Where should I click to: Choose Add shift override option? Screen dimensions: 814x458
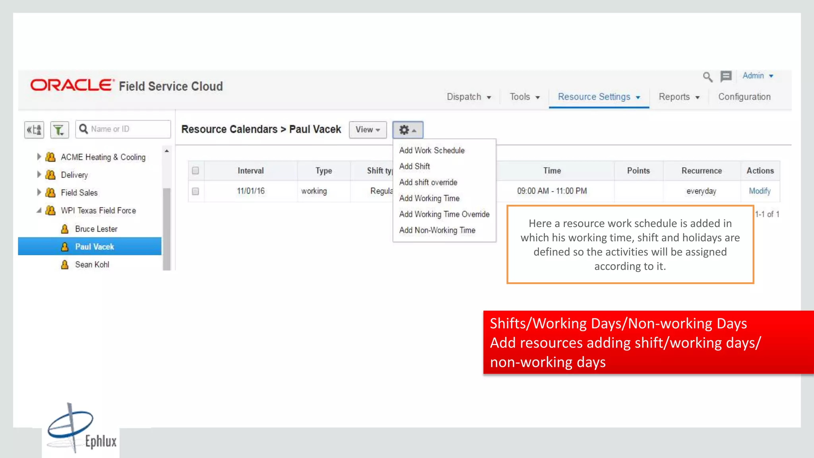coord(428,182)
